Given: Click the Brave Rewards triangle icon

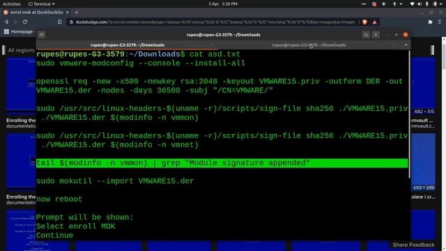Looking at the screenshot, I should [x=375, y=22].
